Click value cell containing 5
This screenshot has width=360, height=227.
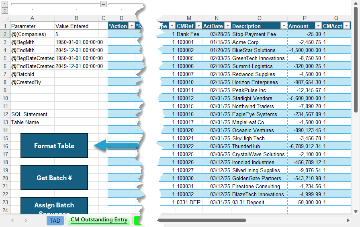click(76, 34)
